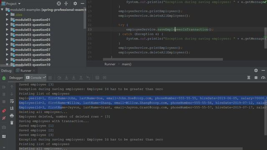Collapse all nodes in Project panel
267x150 pixels.
(x=66, y=3)
